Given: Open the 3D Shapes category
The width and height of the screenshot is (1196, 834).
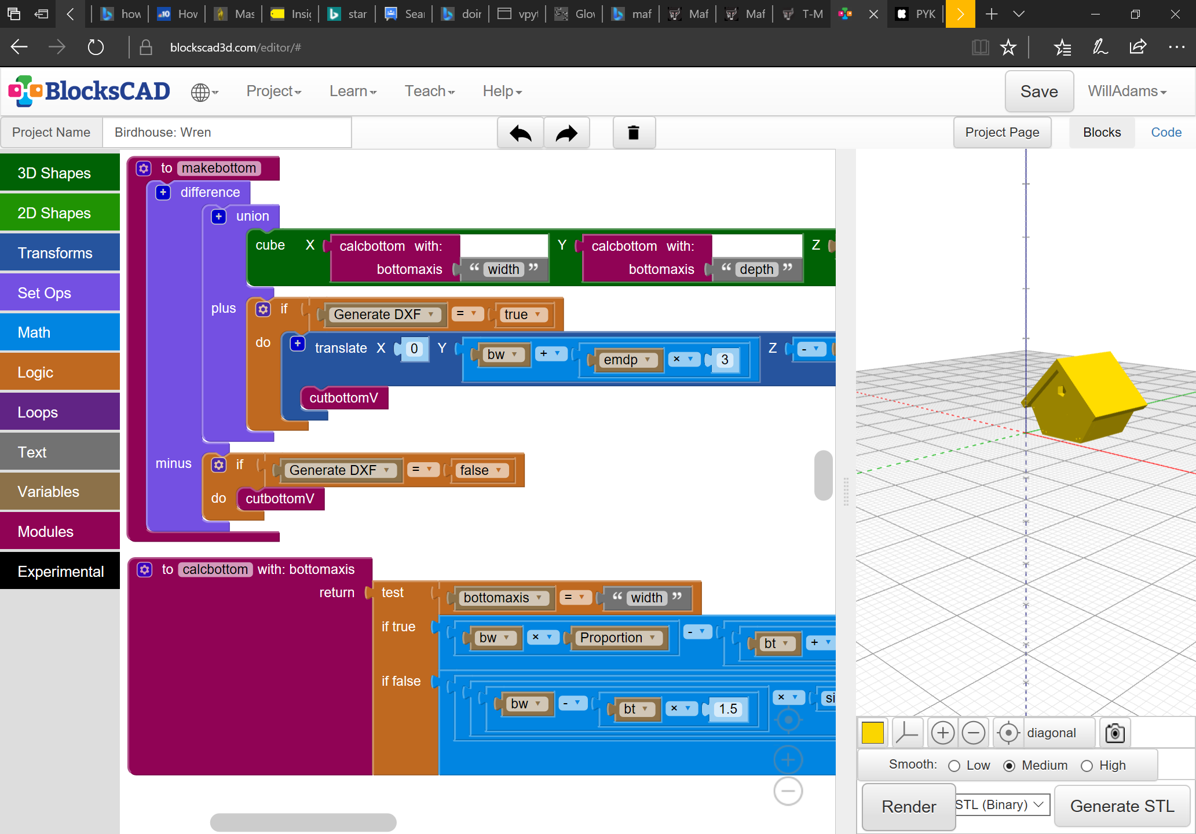Looking at the screenshot, I should click(x=60, y=173).
